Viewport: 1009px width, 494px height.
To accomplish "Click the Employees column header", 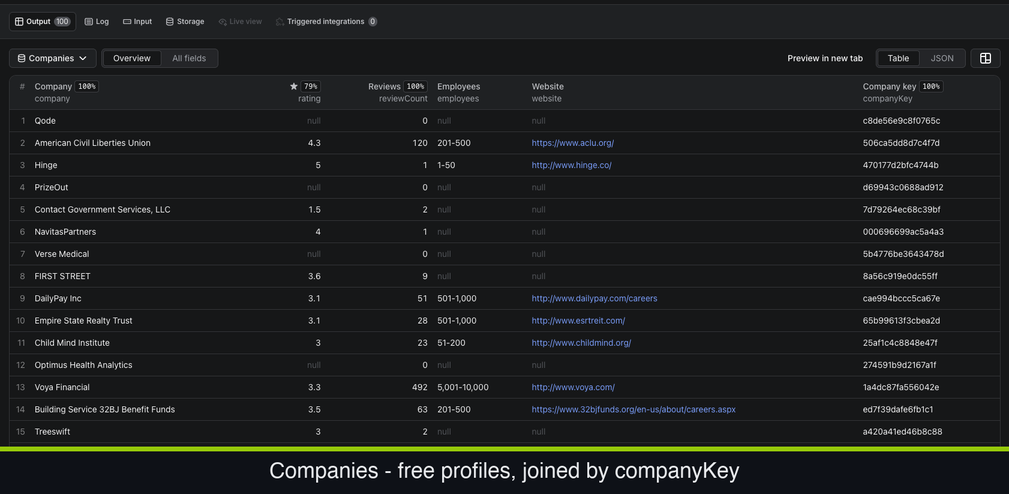I will click(458, 86).
